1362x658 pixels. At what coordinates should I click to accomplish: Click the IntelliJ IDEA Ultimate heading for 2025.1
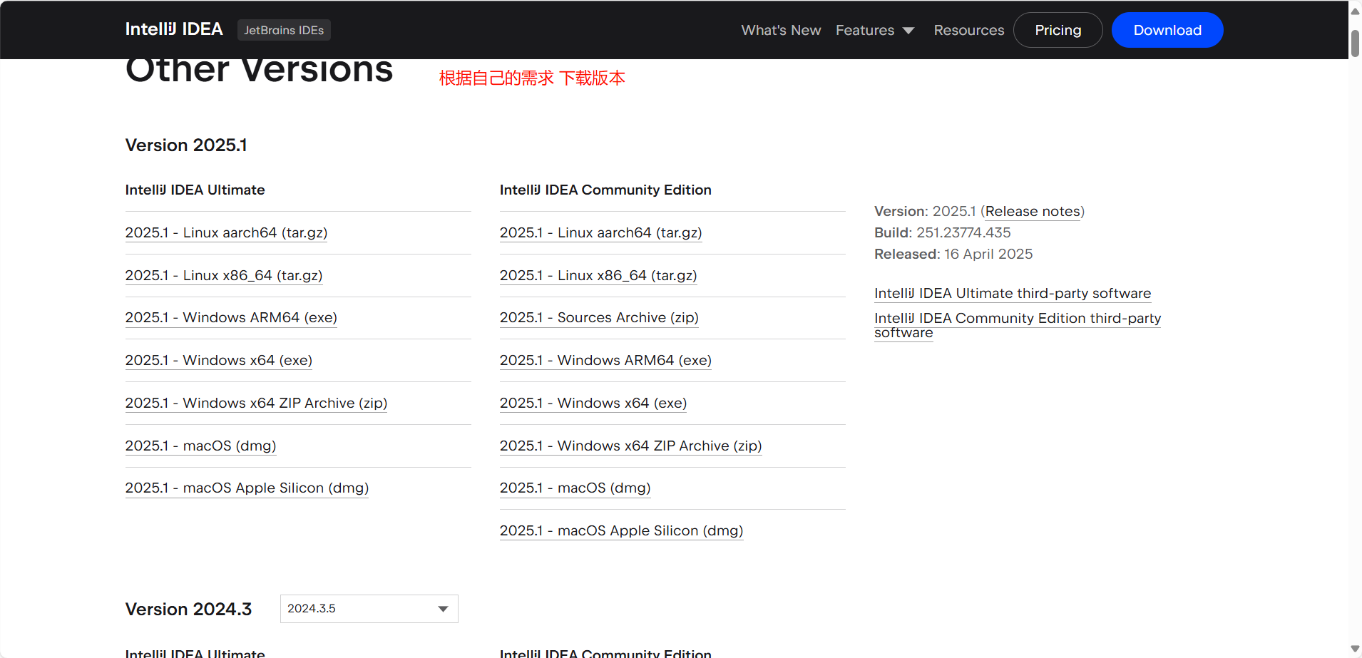(195, 190)
